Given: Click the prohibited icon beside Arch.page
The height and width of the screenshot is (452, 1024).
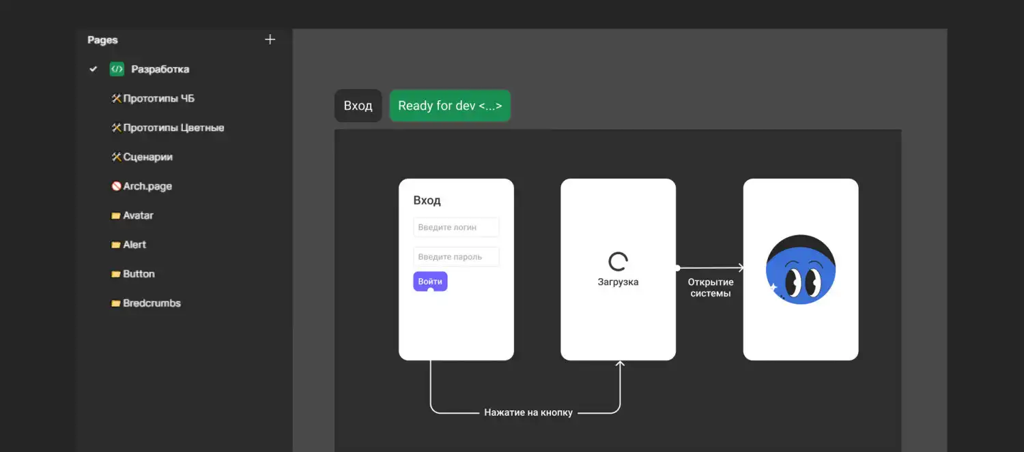Looking at the screenshot, I should 116,186.
